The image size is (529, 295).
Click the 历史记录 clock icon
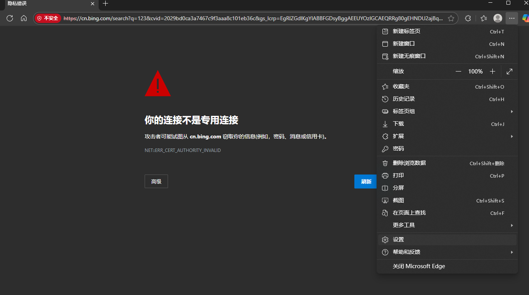(x=385, y=99)
